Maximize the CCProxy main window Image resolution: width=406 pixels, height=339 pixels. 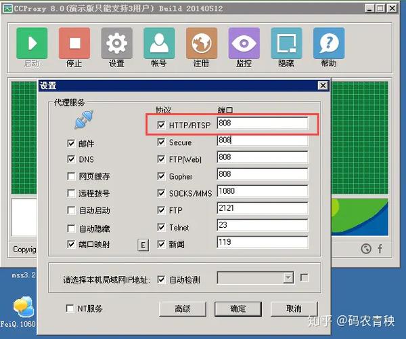tap(380, 9)
